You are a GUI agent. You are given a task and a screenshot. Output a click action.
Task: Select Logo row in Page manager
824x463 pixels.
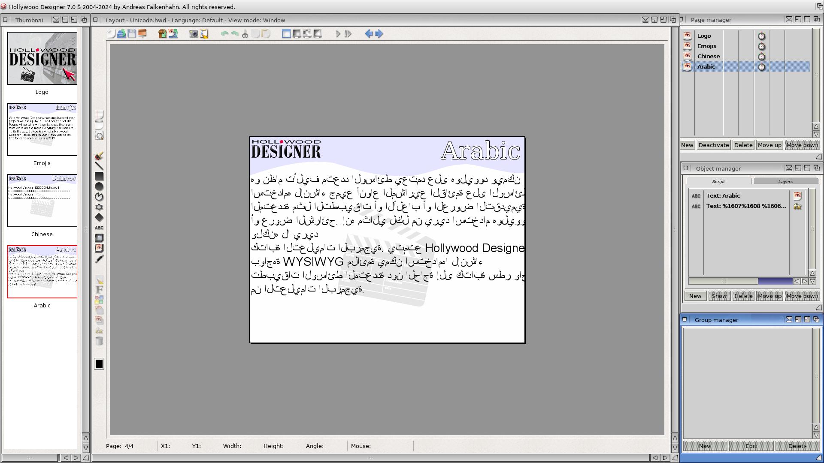tap(746, 36)
